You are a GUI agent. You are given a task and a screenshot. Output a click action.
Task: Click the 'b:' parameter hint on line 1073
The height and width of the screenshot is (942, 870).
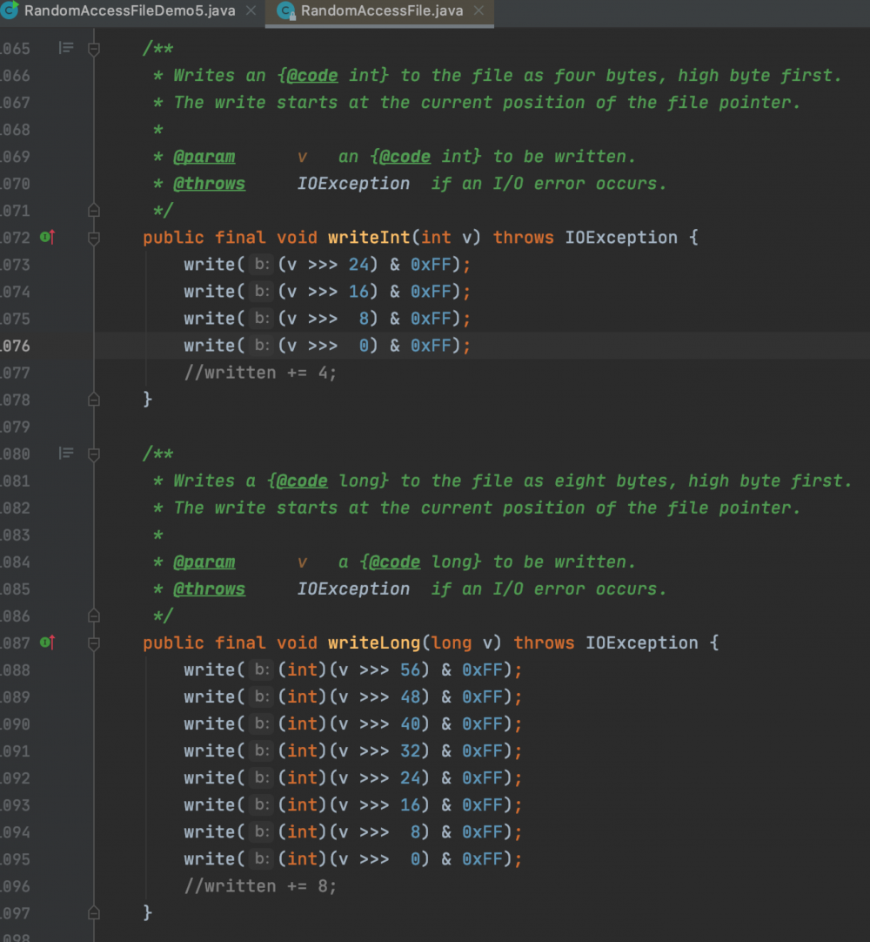[261, 265]
